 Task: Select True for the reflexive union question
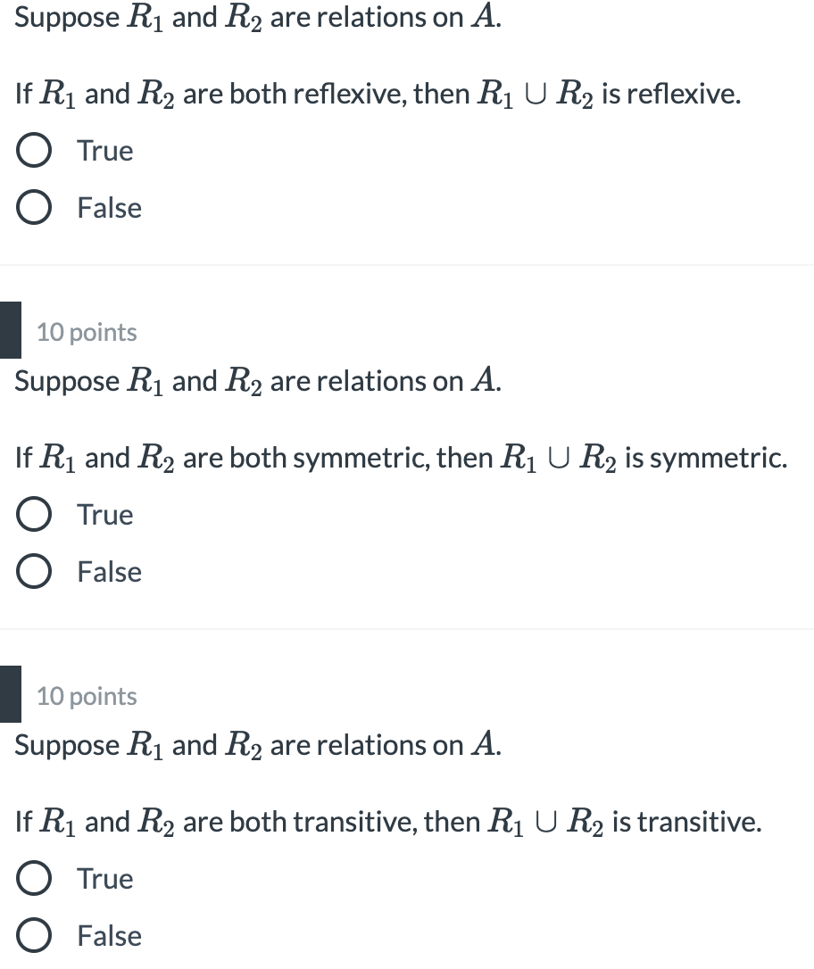(33, 150)
